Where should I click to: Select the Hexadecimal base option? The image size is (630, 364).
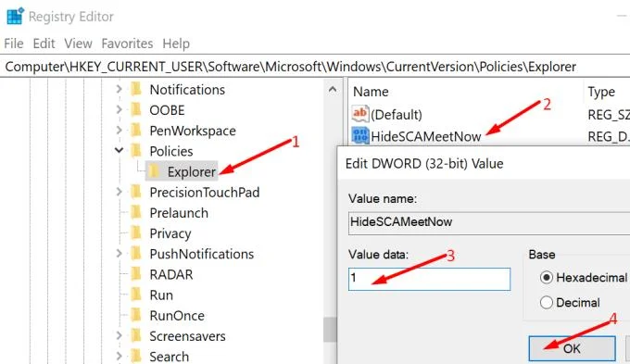584,277
